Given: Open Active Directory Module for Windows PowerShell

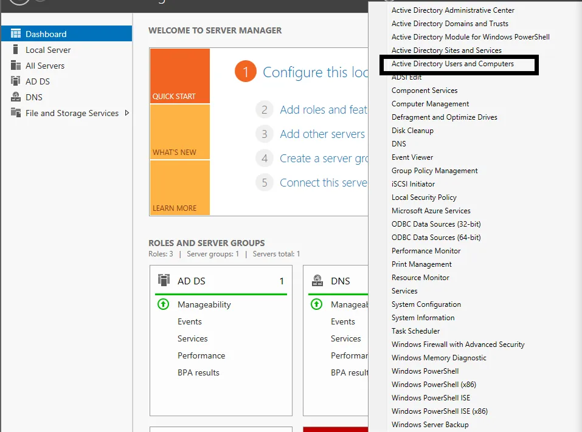Looking at the screenshot, I should coord(471,37).
